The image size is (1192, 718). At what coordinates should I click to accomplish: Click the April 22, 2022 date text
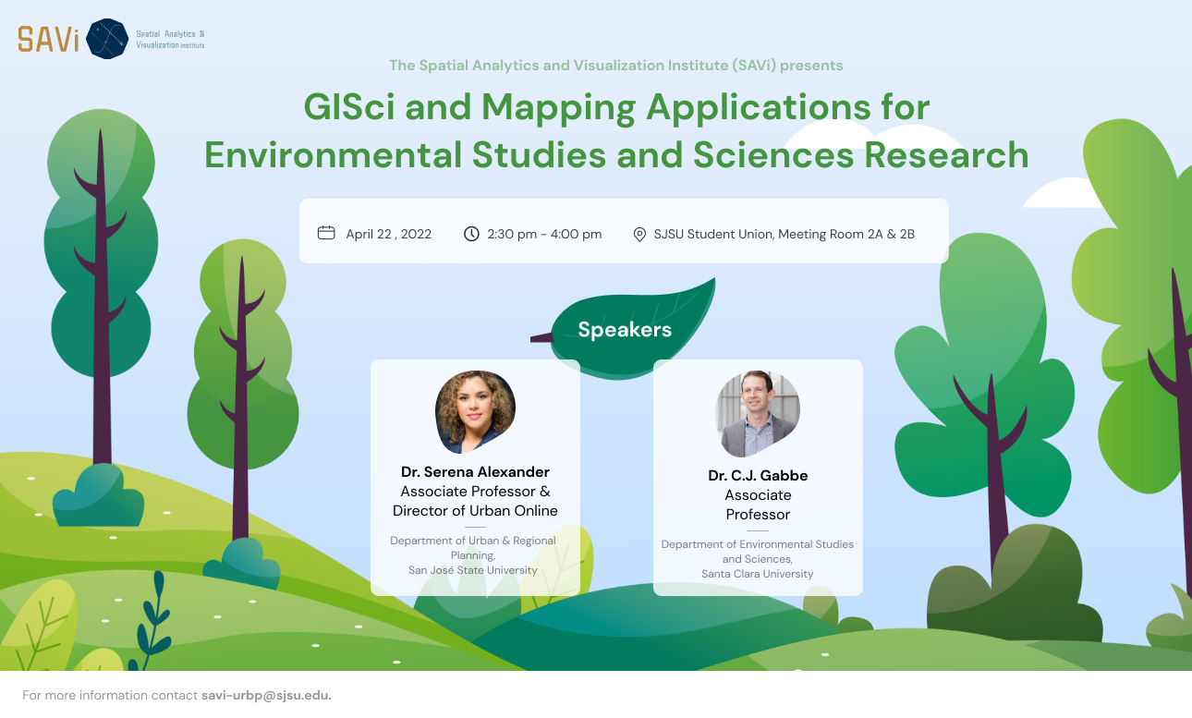click(x=388, y=234)
